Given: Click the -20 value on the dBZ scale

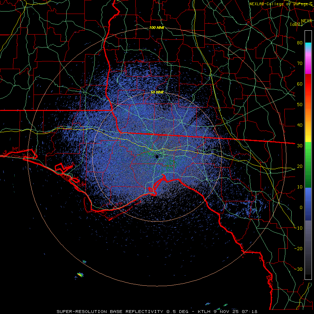Looking at the screenshot, I should click(x=298, y=248).
